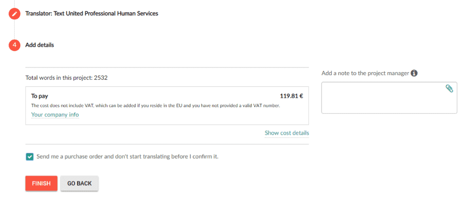Click the 'Send me a purchase order' label text
464x206 pixels.
click(127, 156)
